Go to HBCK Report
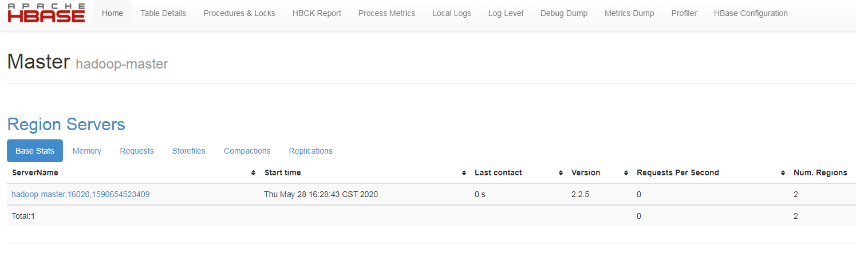 [317, 13]
